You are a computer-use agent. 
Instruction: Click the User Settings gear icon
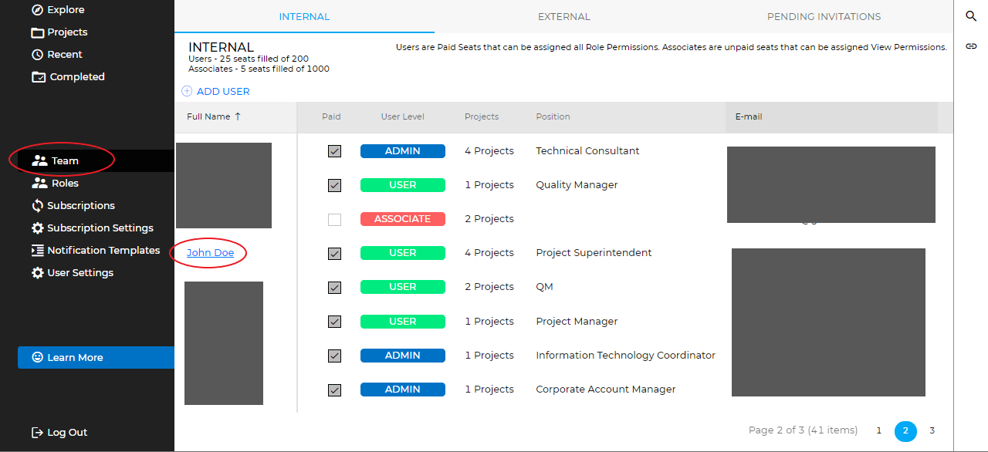point(37,273)
